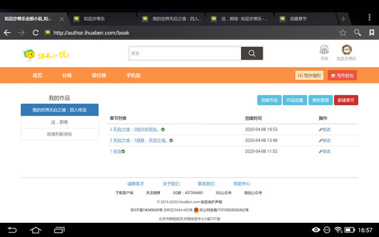Click the 话本小说 site logo
This screenshot has height=237, width=379.
(45, 55)
